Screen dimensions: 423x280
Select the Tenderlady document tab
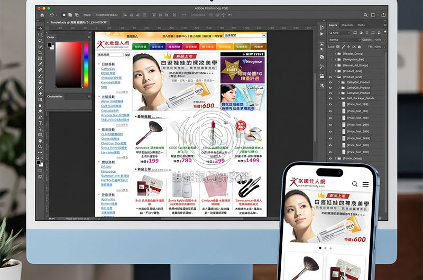coord(79,22)
